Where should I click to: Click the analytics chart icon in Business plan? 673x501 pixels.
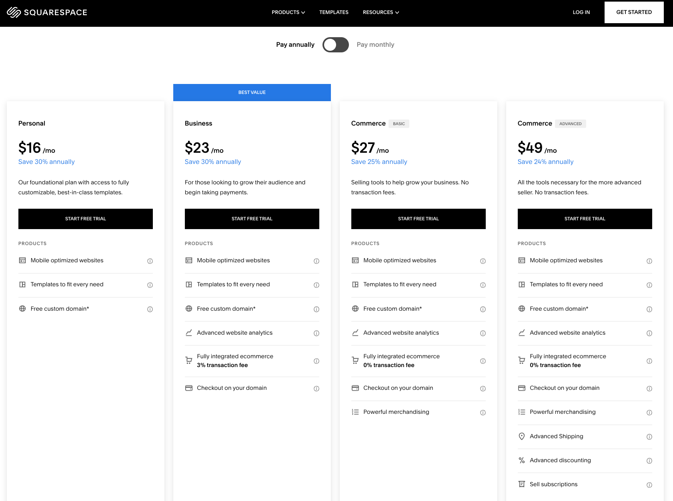(189, 333)
